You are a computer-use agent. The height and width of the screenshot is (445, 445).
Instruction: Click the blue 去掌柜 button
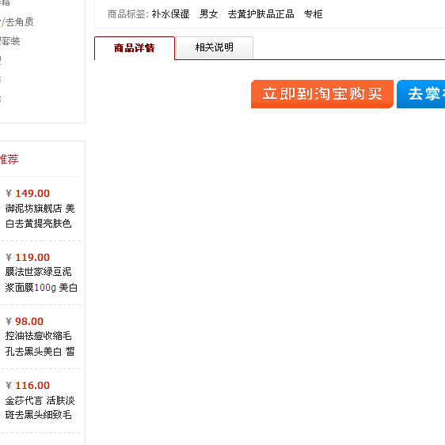click(x=420, y=94)
